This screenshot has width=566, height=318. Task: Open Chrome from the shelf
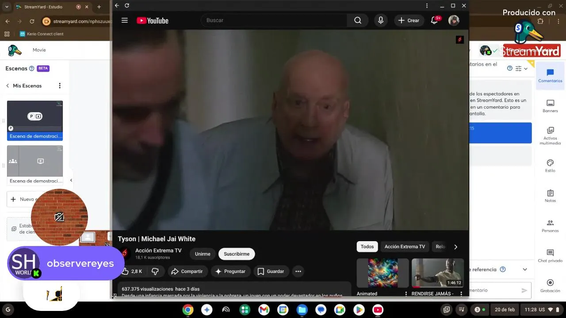pyautogui.click(x=188, y=310)
